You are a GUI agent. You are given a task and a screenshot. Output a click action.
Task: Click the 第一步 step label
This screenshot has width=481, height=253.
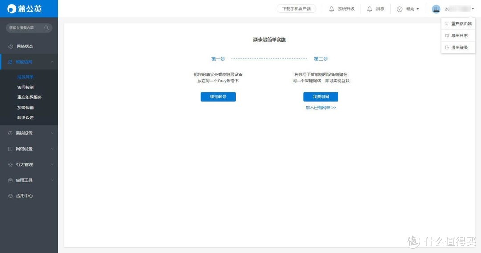pos(218,59)
